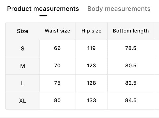Click the hip value 133 cell
The width and height of the screenshot is (159, 118).
click(x=91, y=101)
